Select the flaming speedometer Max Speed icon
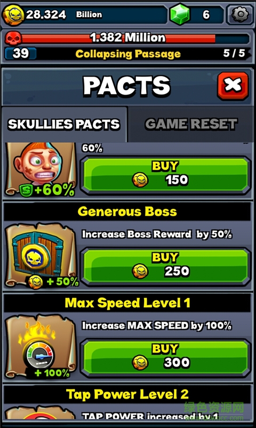The image size is (256, 428). pyautogui.click(x=41, y=347)
